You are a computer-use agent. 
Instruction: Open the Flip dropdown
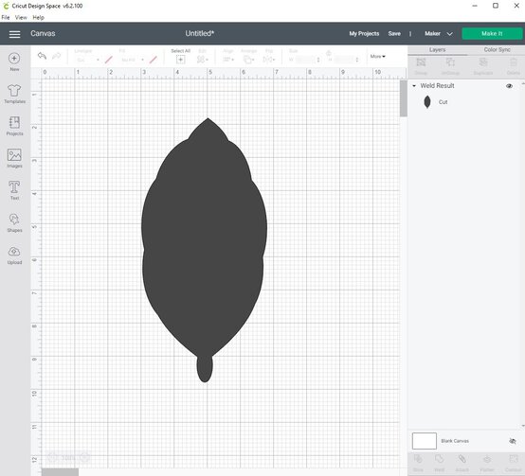pos(269,60)
